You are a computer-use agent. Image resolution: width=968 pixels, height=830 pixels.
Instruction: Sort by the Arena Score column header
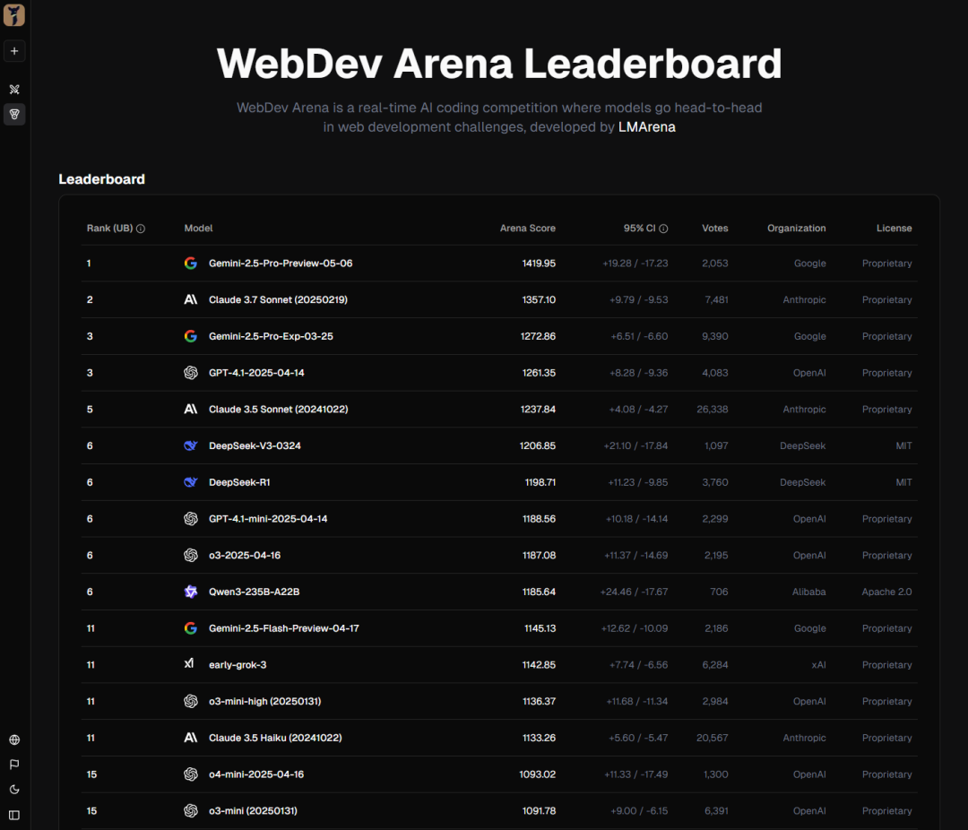tap(527, 229)
